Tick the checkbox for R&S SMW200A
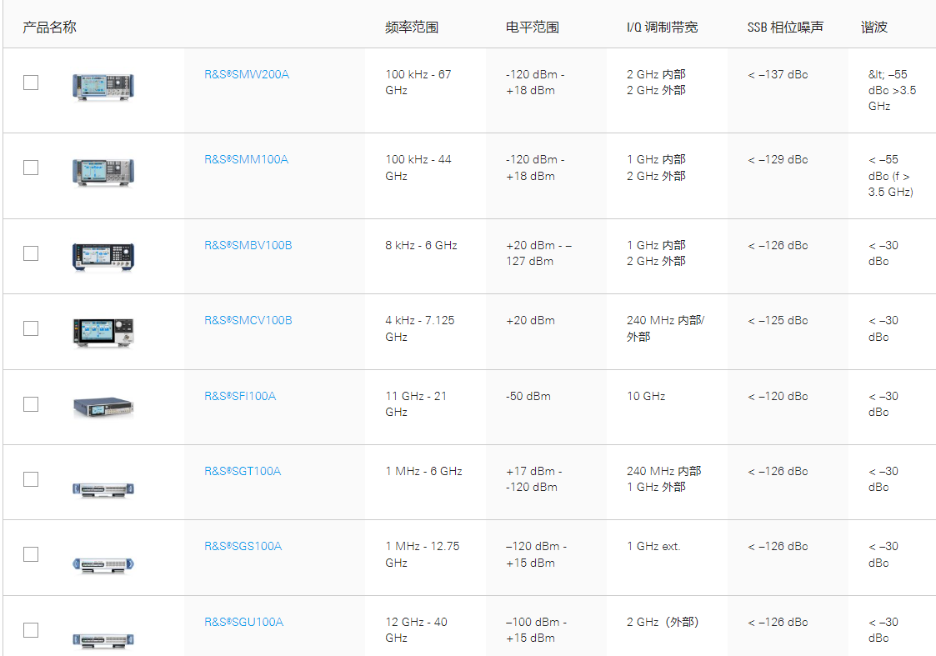 point(31,83)
